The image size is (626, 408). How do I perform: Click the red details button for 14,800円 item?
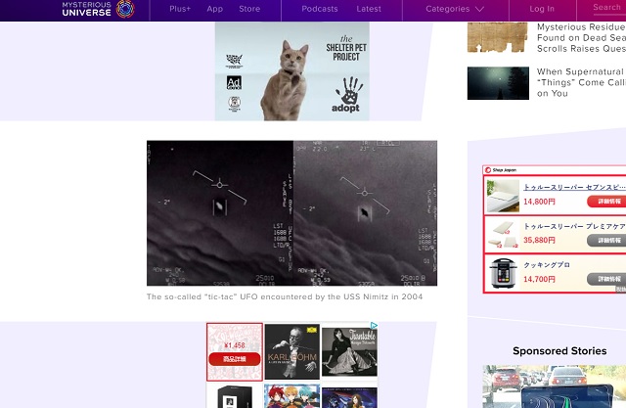607,202
